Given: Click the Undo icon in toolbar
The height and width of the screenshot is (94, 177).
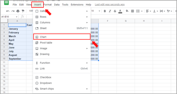Looking at the screenshot, I should [x=8, y=11].
